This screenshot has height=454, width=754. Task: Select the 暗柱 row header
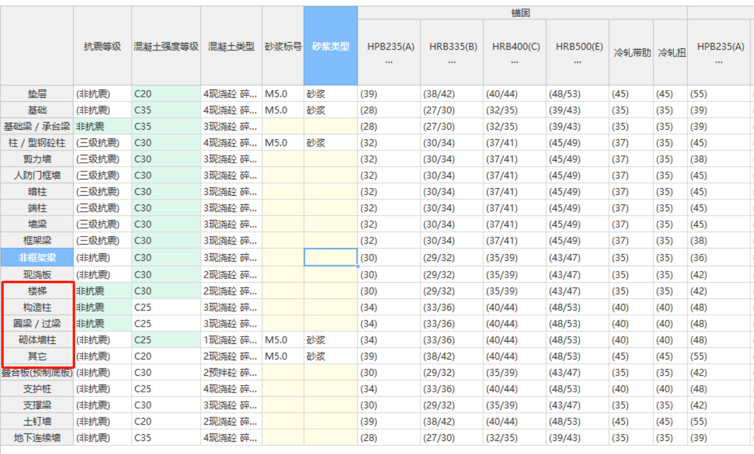[x=37, y=191]
